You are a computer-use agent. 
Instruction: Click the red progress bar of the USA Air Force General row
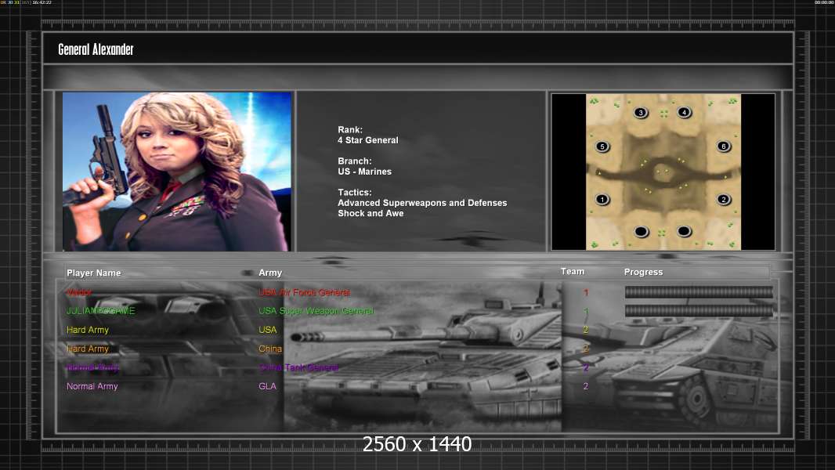click(699, 291)
